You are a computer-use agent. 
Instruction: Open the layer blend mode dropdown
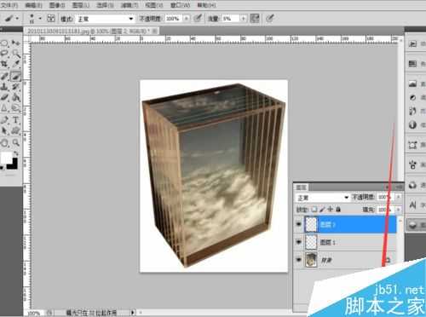click(x=323, y=198)
